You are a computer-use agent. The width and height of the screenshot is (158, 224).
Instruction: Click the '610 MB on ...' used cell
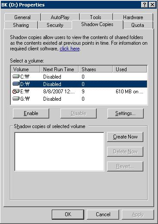[130, 92]
